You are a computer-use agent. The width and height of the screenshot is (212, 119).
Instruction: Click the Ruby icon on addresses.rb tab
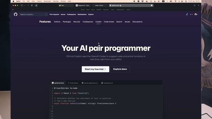pos(102,83)
